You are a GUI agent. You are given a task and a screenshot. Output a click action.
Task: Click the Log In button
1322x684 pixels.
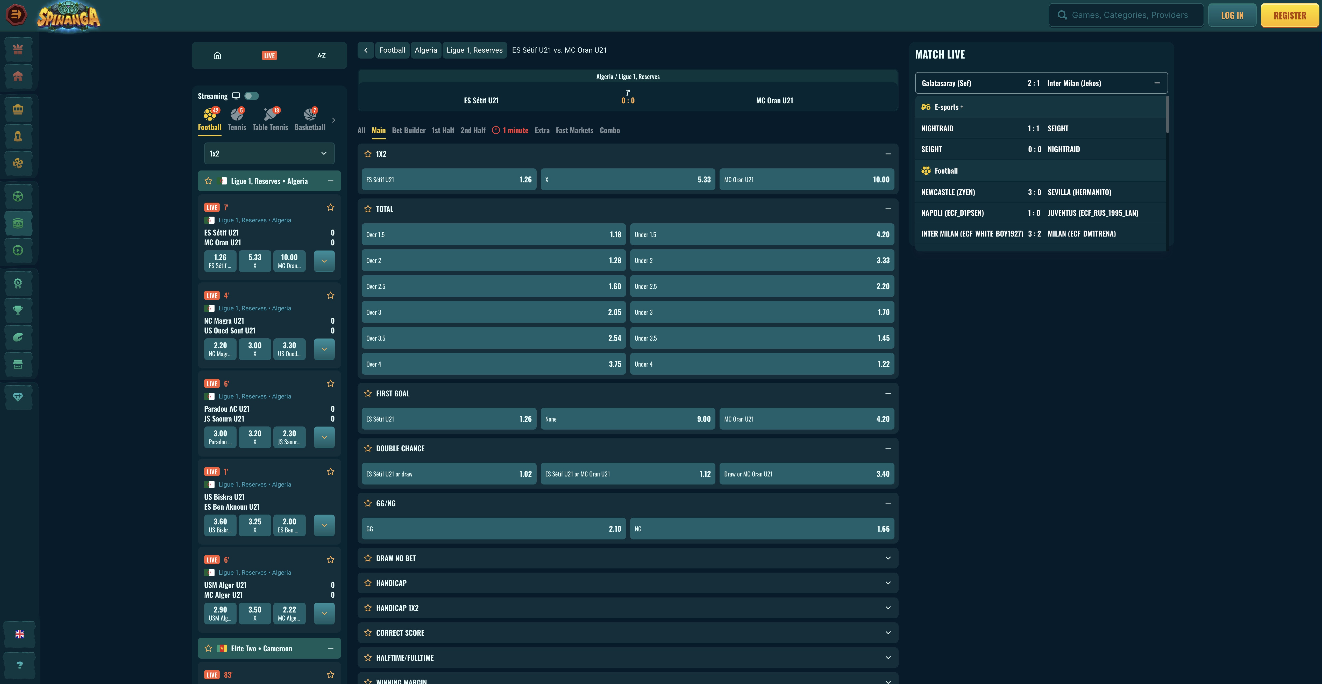point(1232,15)
